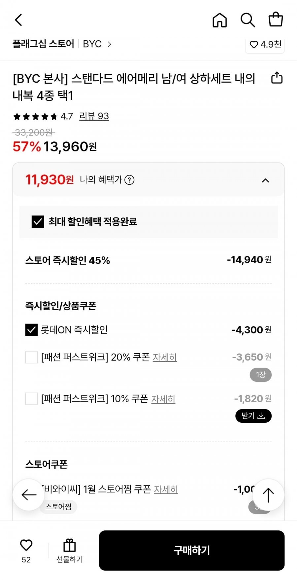Check the 10% 쿠폰 checkbox

coord(31,399)
